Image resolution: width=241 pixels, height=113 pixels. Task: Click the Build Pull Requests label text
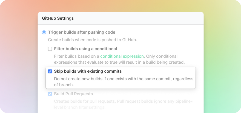73,94
